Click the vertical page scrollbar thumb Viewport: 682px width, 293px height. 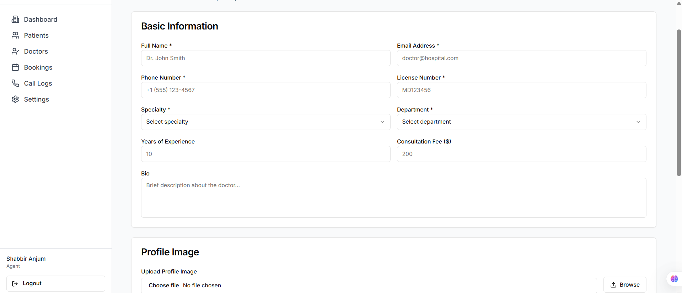(x=679, y=103)
